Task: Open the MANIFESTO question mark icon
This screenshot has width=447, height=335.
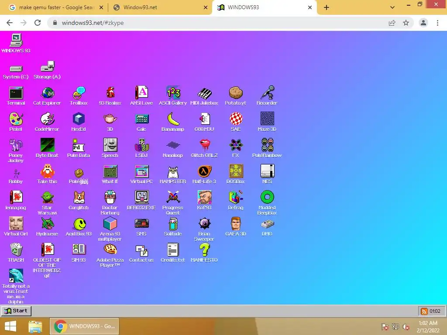Action: (x=204, y=253)
